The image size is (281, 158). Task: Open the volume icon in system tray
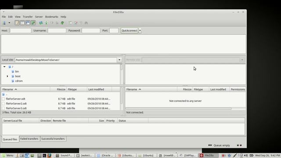coord(246,155)
